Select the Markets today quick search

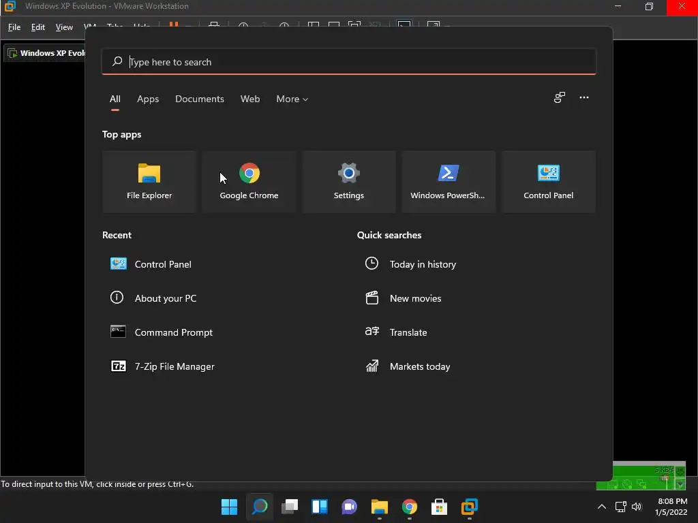coord(408,366)
